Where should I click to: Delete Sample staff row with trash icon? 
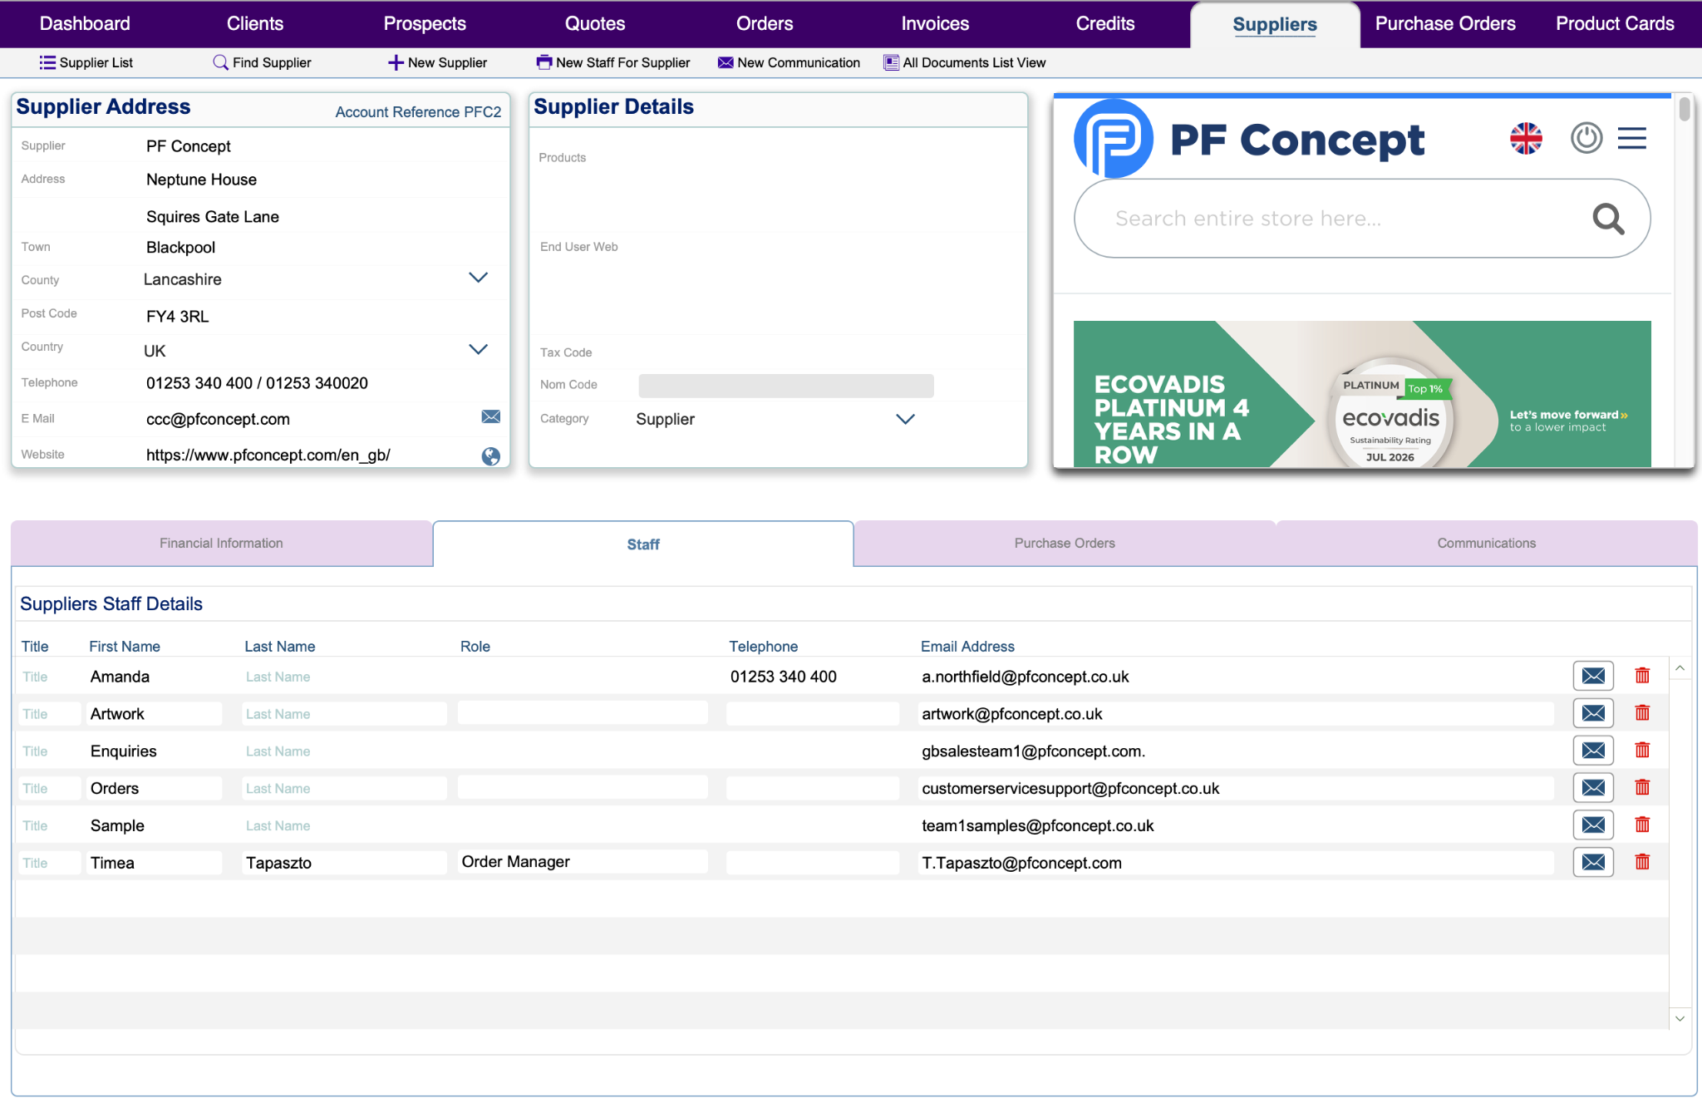click(1642, 825)
